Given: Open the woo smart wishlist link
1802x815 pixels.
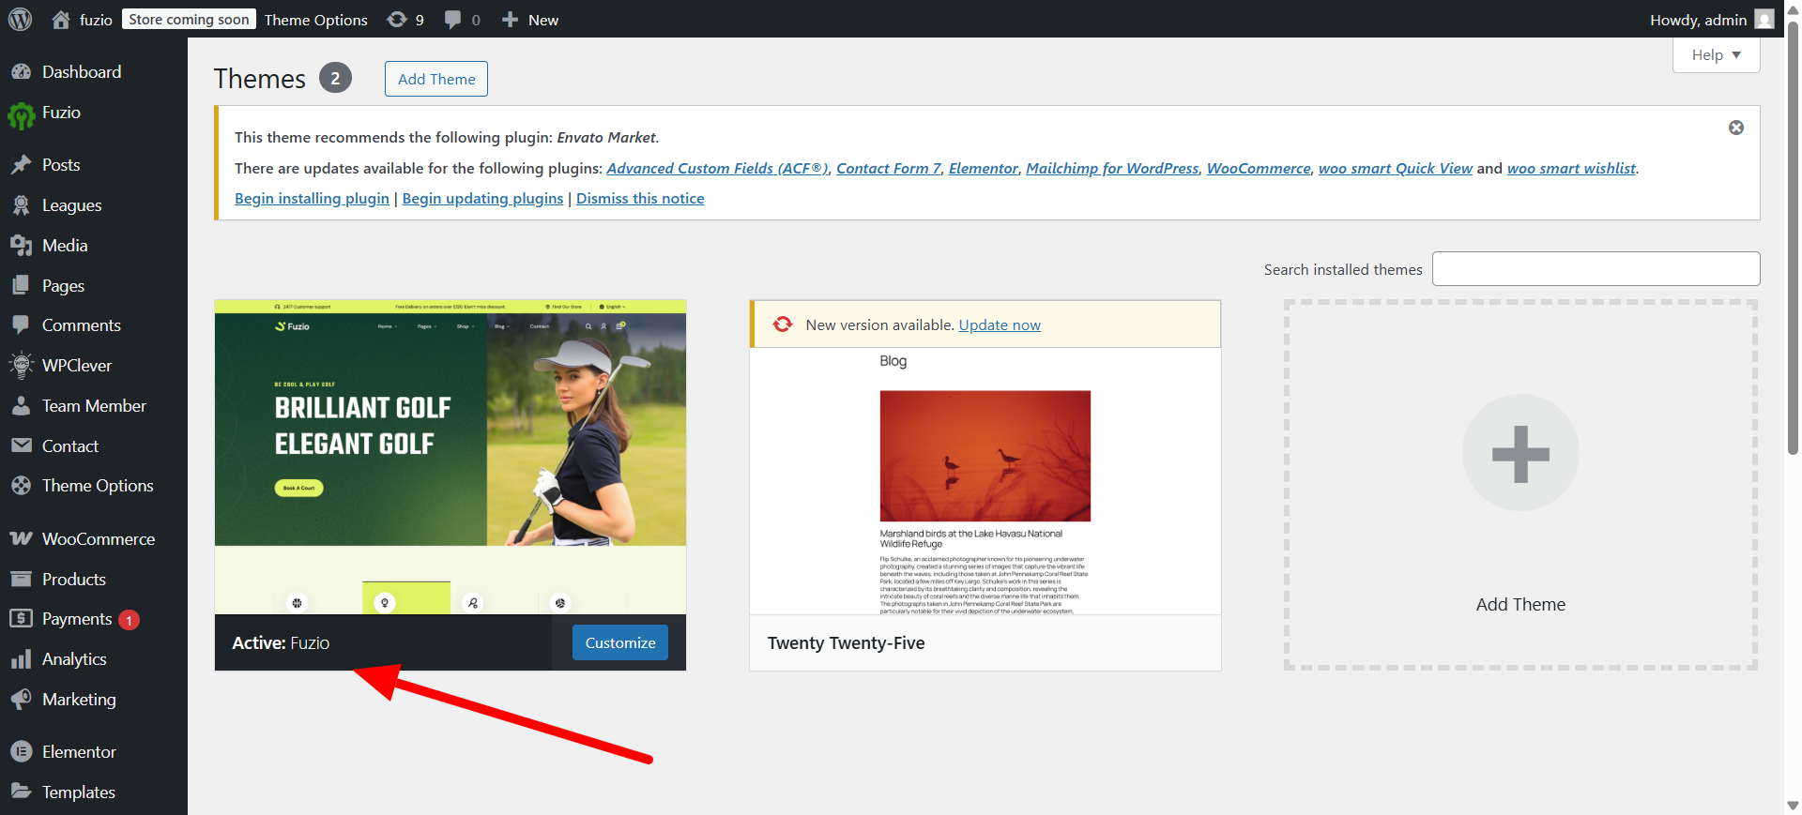Looking at the screenshot, I should point(1571,169).
